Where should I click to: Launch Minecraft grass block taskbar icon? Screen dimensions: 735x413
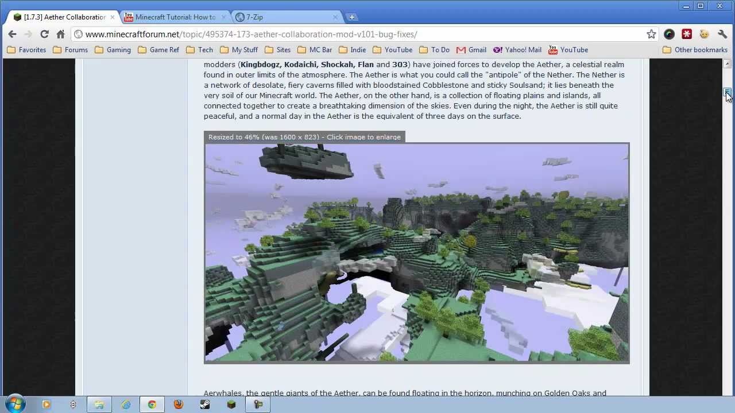[x=231, y=404]
